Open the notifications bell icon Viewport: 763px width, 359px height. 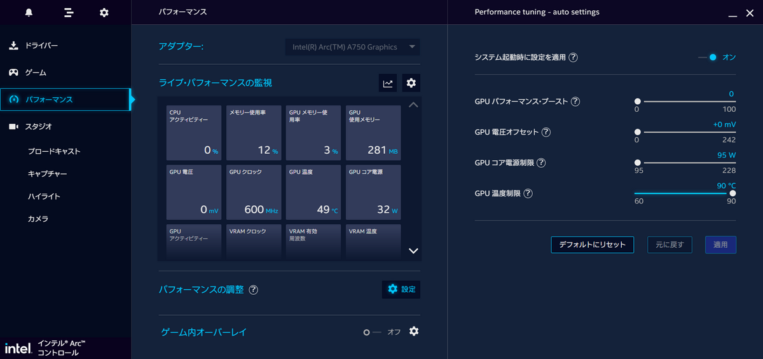29,13
